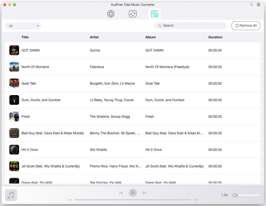The width and height of the screenshot is (266, 206).
Task: Click artist Benny The Butcher, 38 Spesh
Action: click(x=115, y=133)
